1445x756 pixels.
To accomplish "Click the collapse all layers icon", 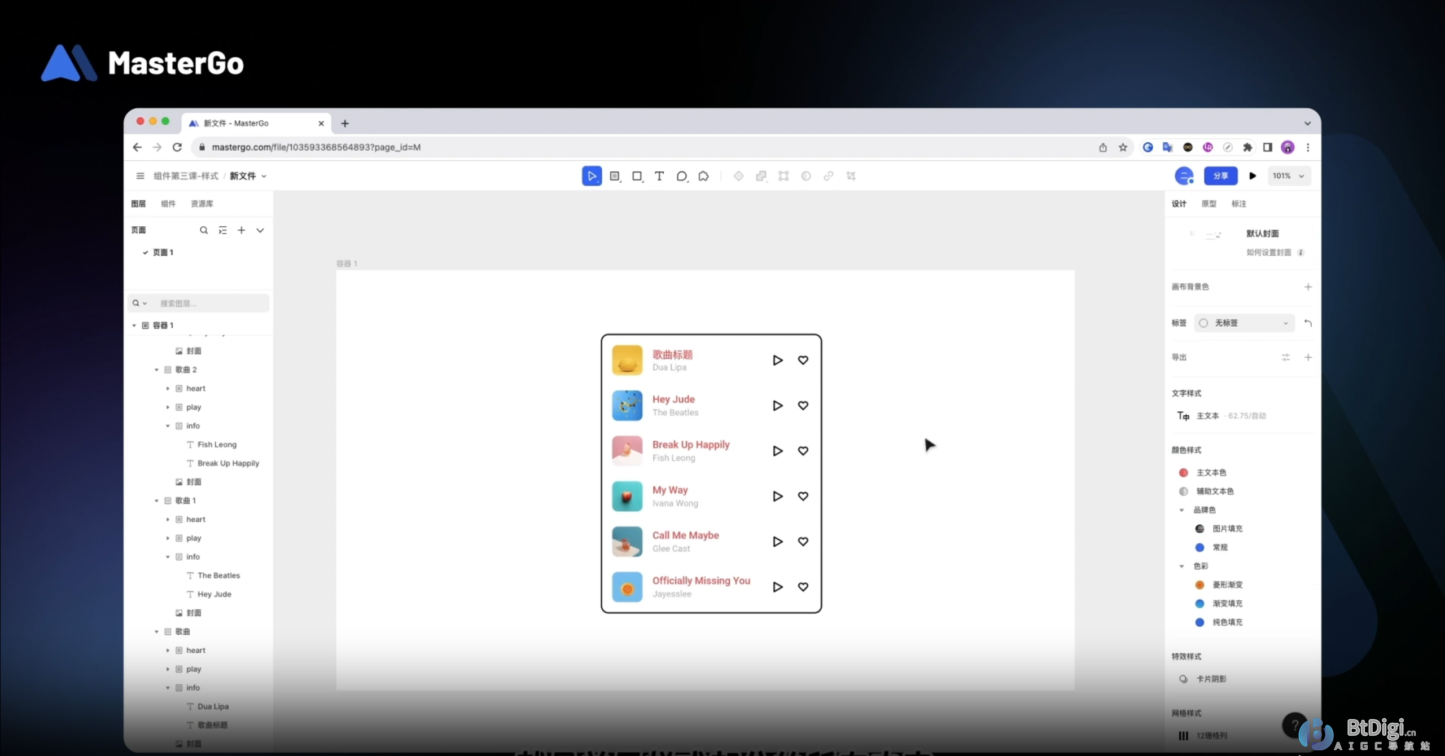I will tap(222, 230).
